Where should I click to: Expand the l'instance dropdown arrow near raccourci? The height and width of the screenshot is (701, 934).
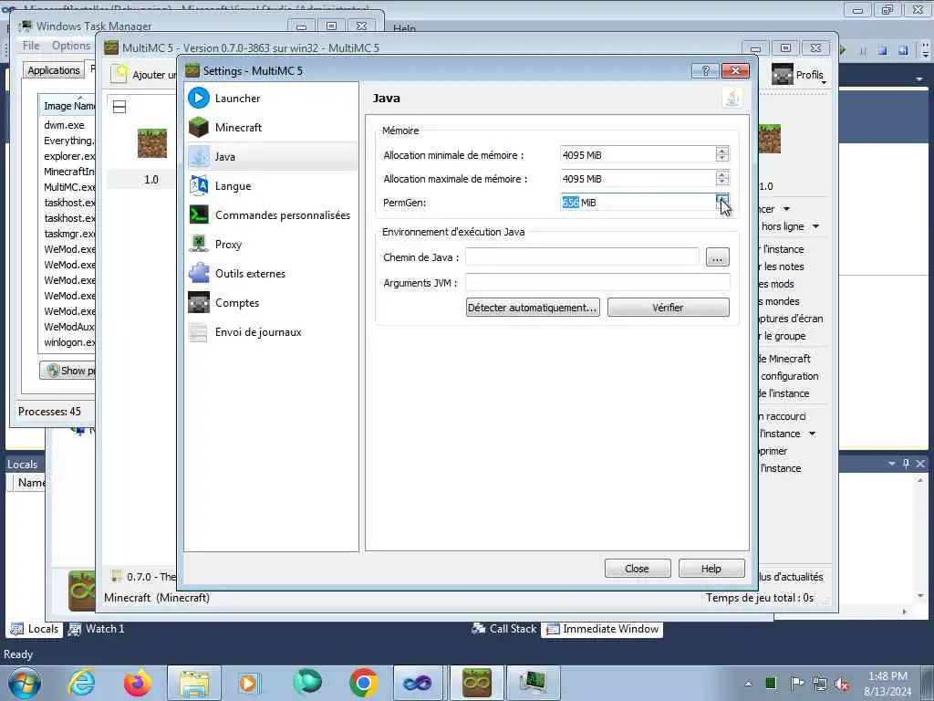(812, 434)
